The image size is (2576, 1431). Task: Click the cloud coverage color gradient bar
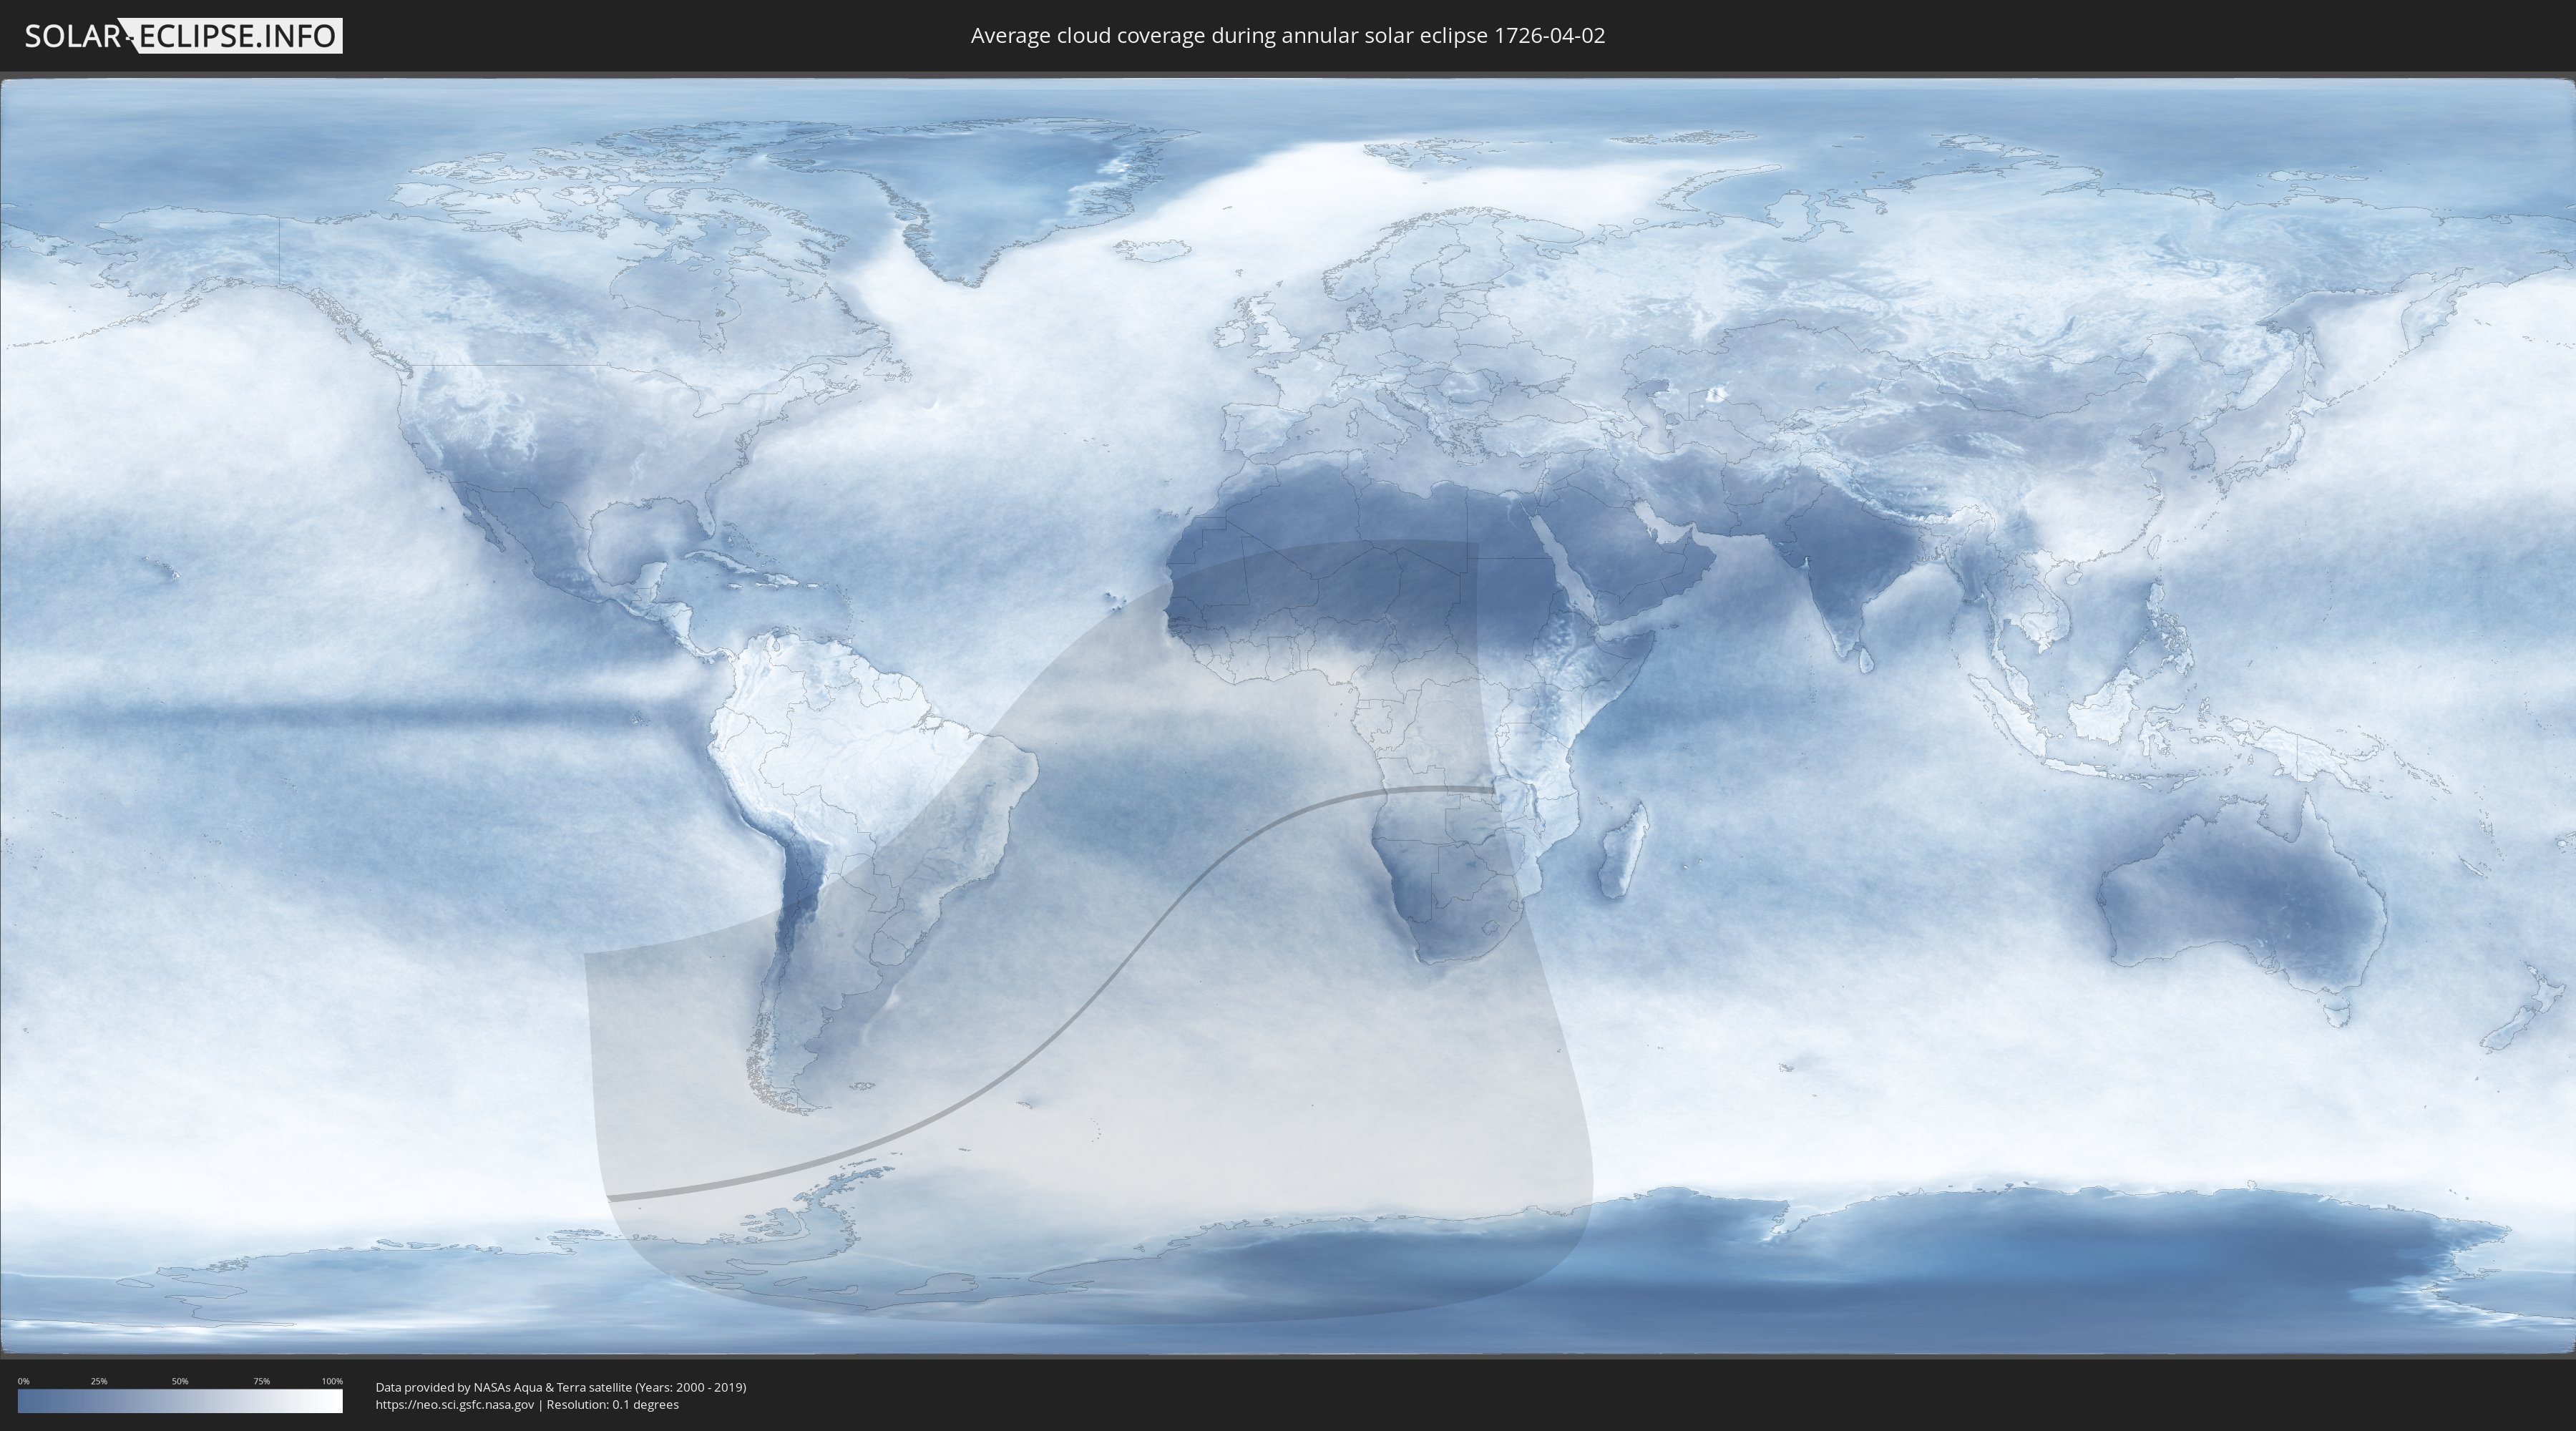[x=180, y=1401]
